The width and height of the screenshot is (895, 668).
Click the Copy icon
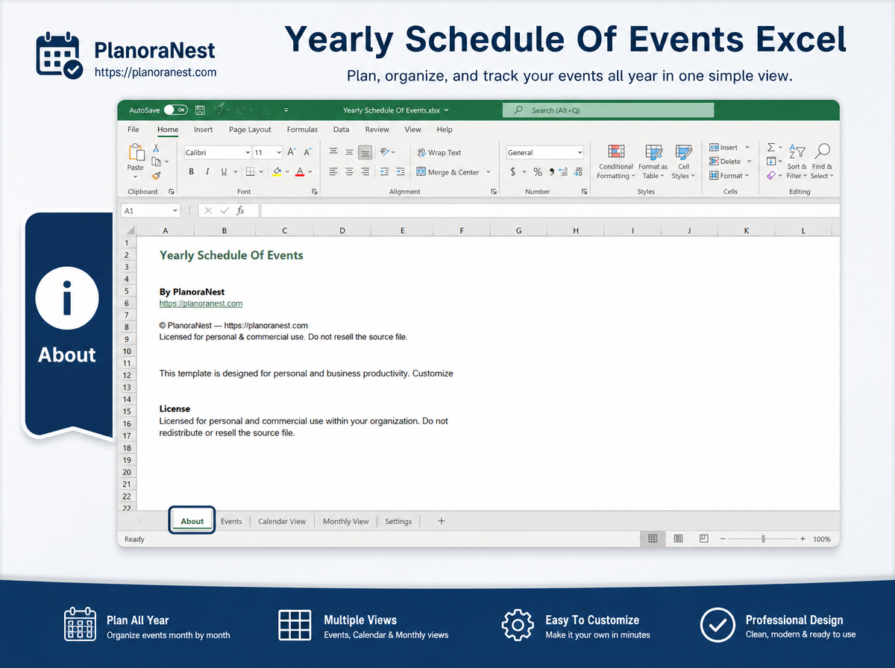[x=156, y=161]
